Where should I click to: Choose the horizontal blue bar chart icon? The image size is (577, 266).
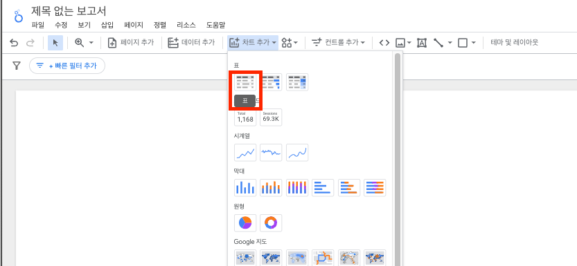point(323,188)
